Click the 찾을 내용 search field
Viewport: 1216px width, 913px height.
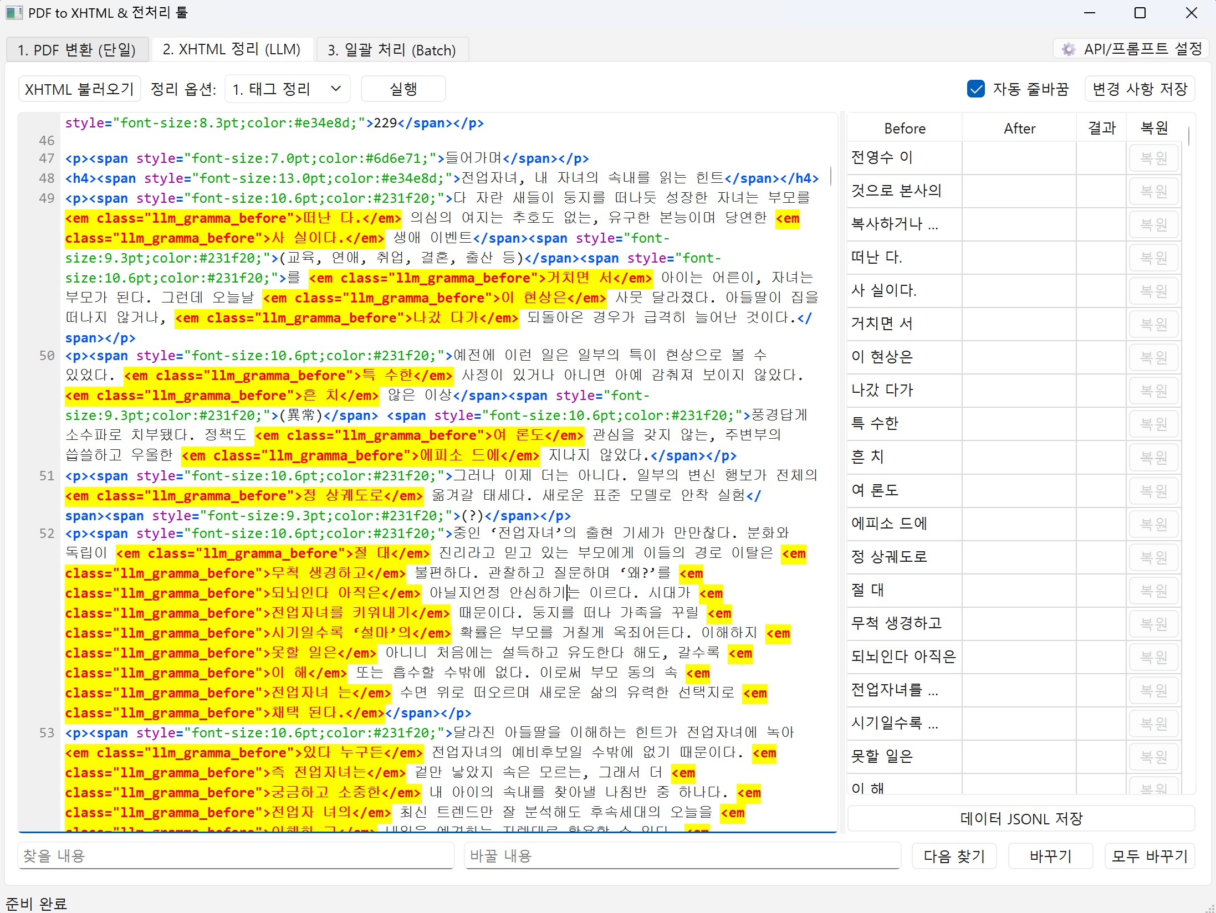pyautogui.click(x=236, y=856)
